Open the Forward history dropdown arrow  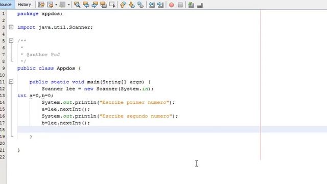coord(68,5)
